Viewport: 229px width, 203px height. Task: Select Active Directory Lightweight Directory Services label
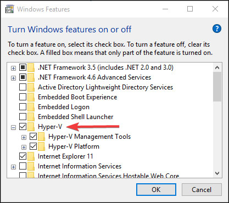[105, 87]
